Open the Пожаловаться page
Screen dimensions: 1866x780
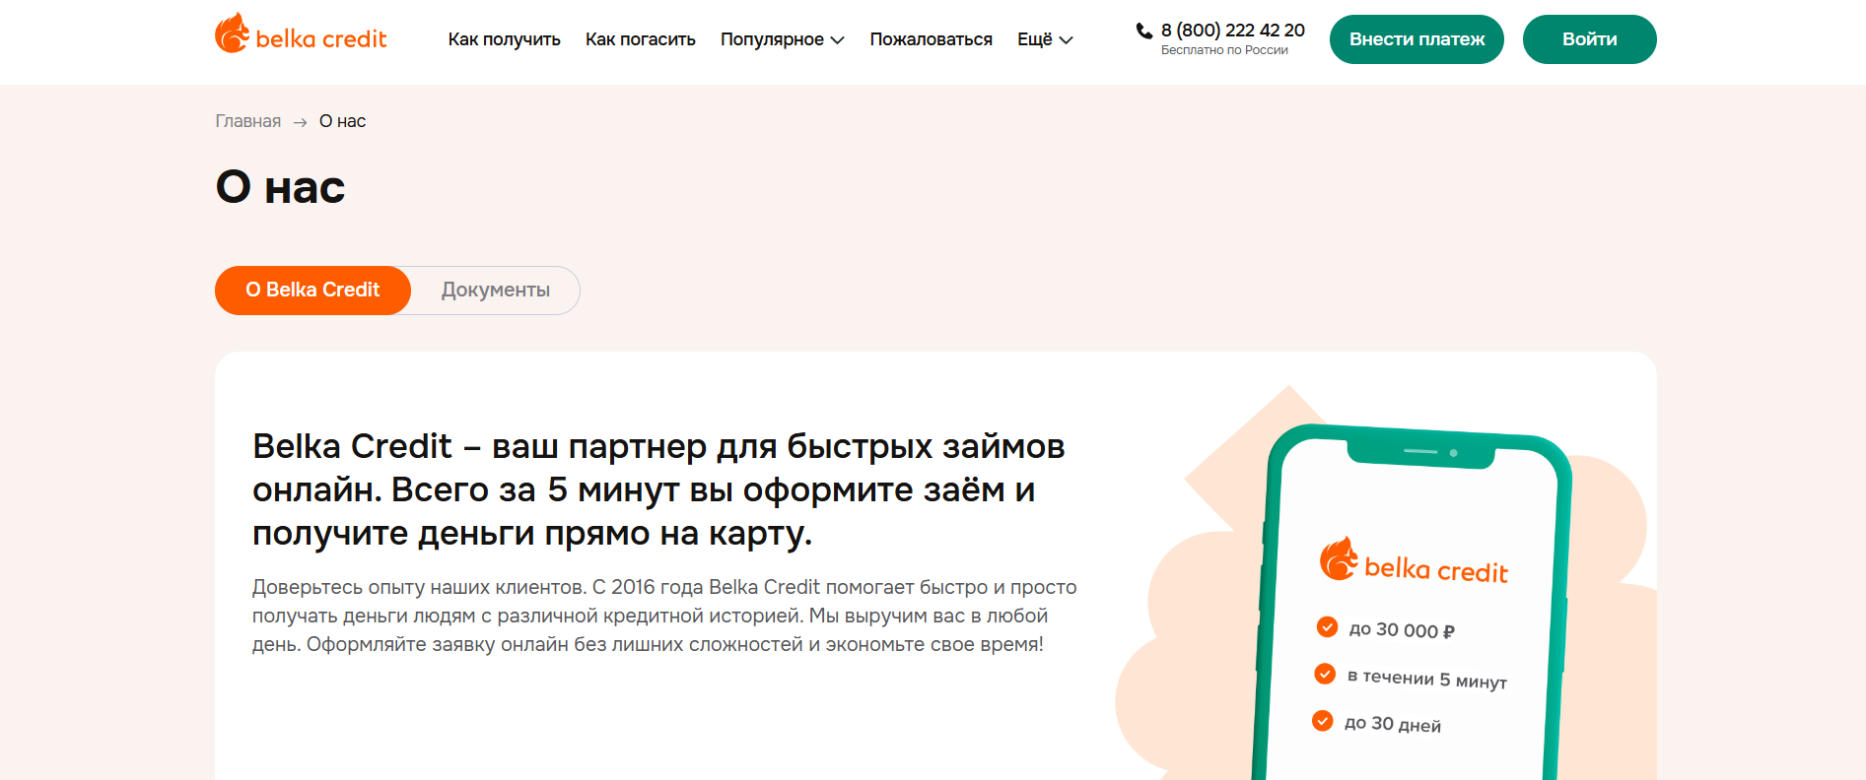[x=931, y=39]
